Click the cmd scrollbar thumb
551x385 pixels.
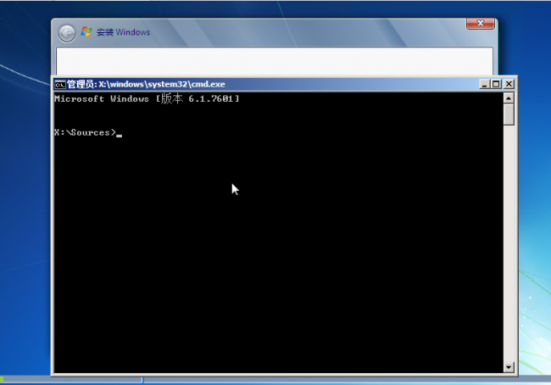pyautogui.click(x=509, y=114)
